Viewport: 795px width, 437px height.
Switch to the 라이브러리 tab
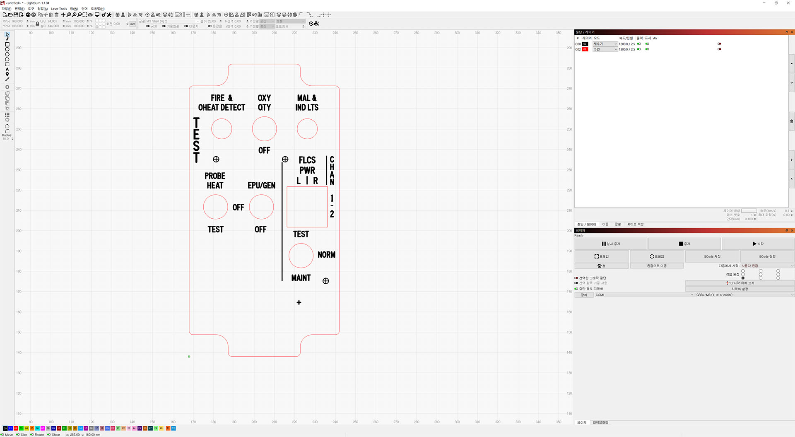600,423
